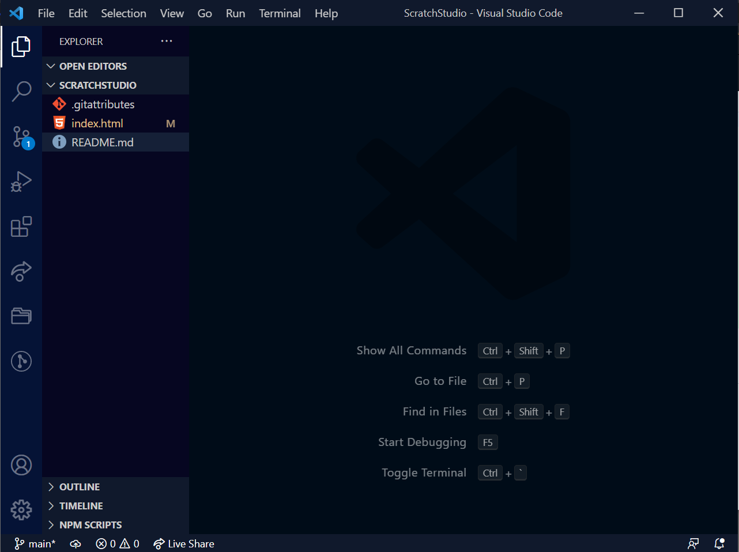Expand the TIMELINE section

[x=116, y=506]
